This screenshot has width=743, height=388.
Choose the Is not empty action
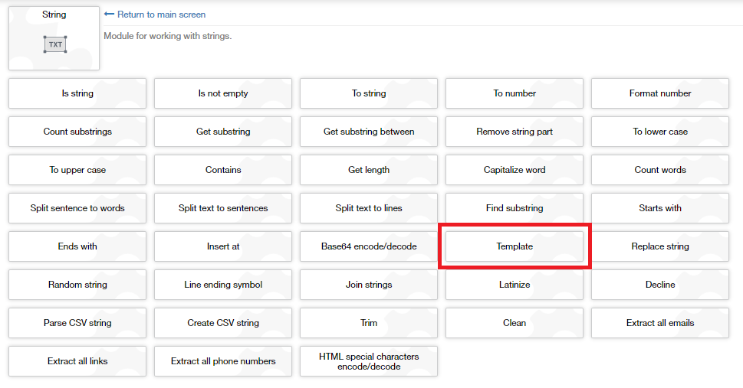pos(223,93)
